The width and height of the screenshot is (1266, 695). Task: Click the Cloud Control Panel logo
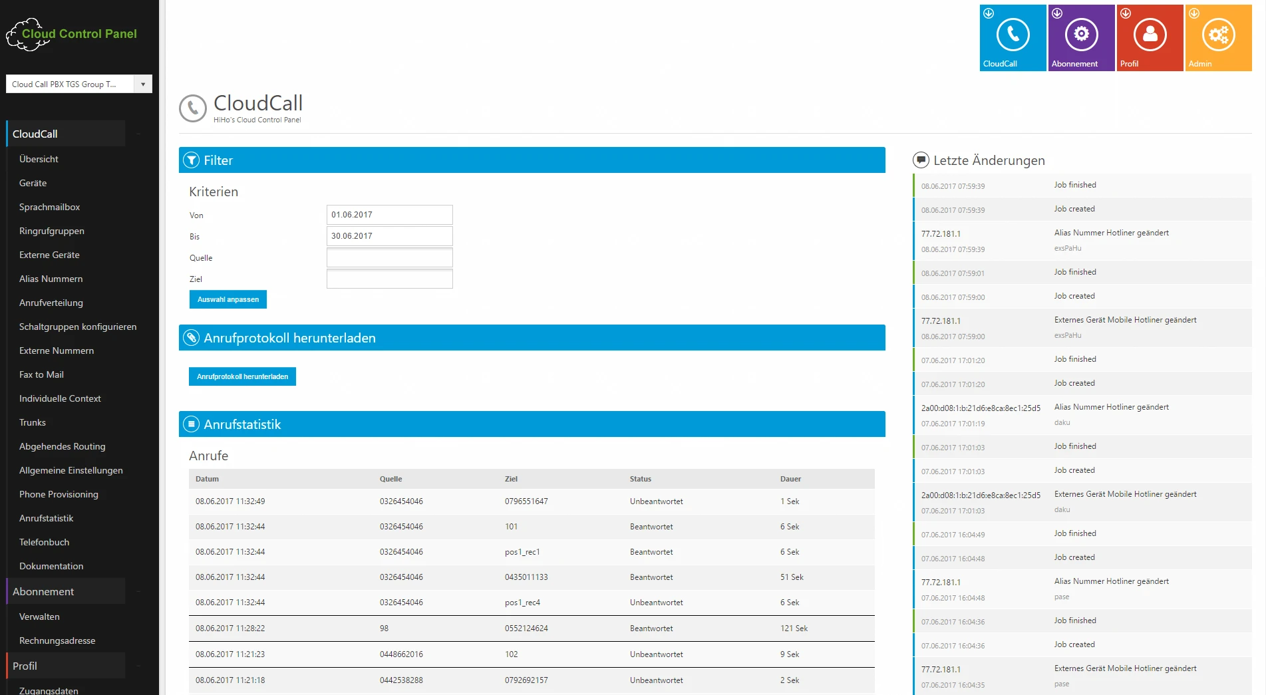coord(72,35)
